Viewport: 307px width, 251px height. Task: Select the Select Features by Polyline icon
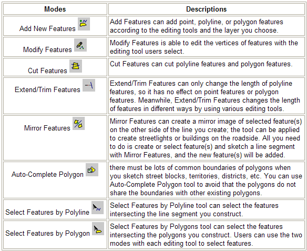pyautogui.click(x=97, y=207)
